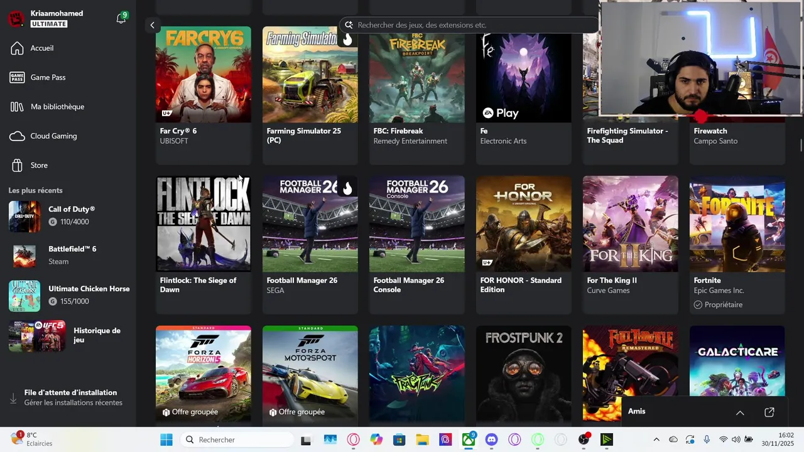
Task: Open File d'attente d'installation
Action: point(68,397)
